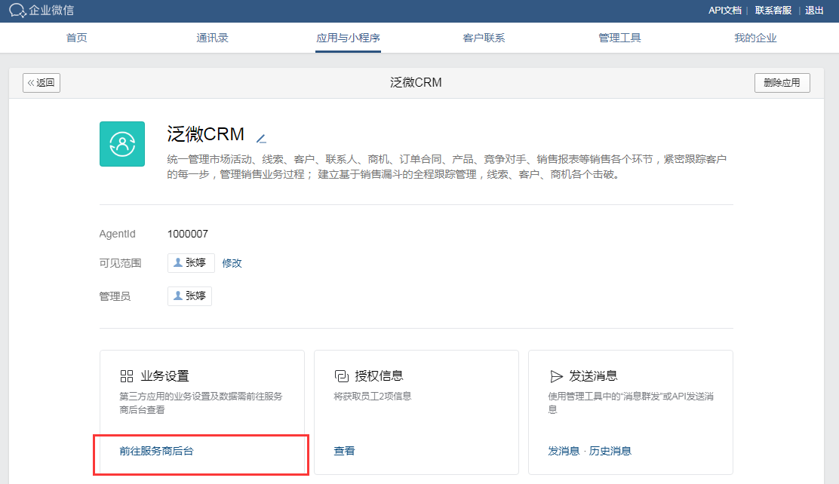Click the AgentId value 1000007
Screen dimensions: 839x484
187,234
